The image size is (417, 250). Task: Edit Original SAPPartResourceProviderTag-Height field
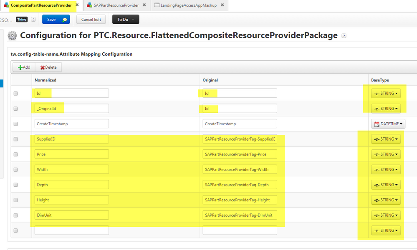tap(240, 200)
